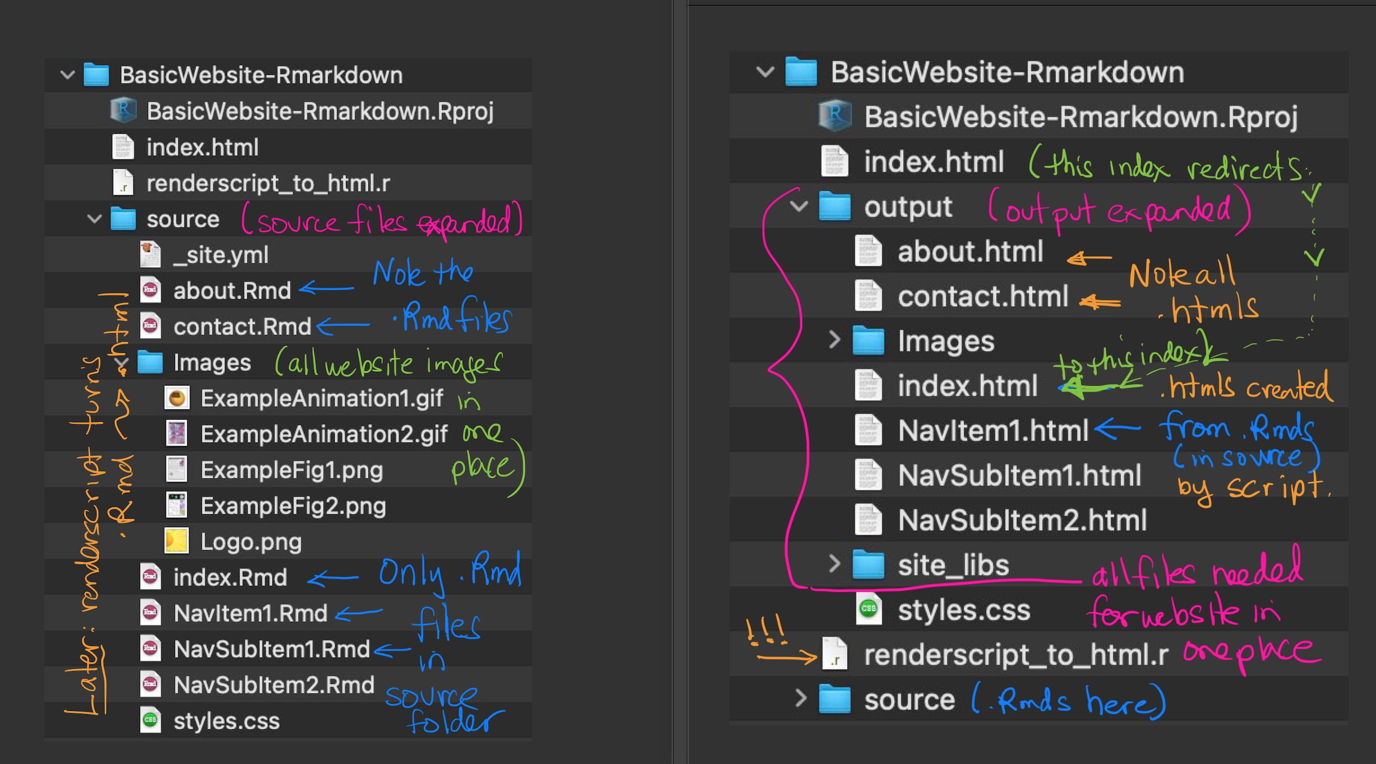Click the renderscript_to_html.r icon in left panel
This screenshot has height=764, width=1376.
point(123,183)
